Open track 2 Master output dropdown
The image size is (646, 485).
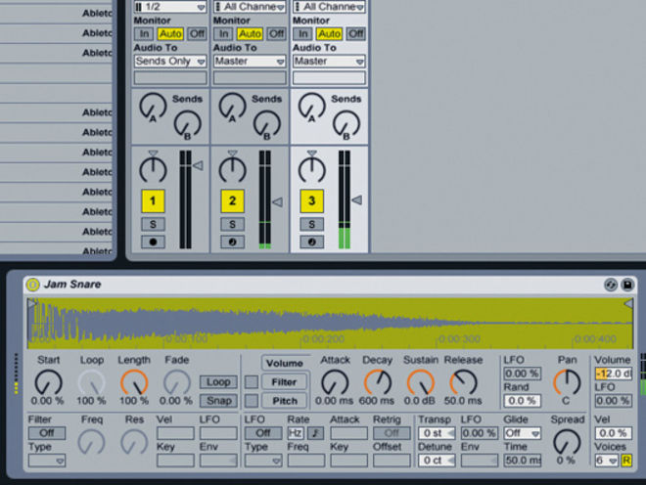point(250,62)
